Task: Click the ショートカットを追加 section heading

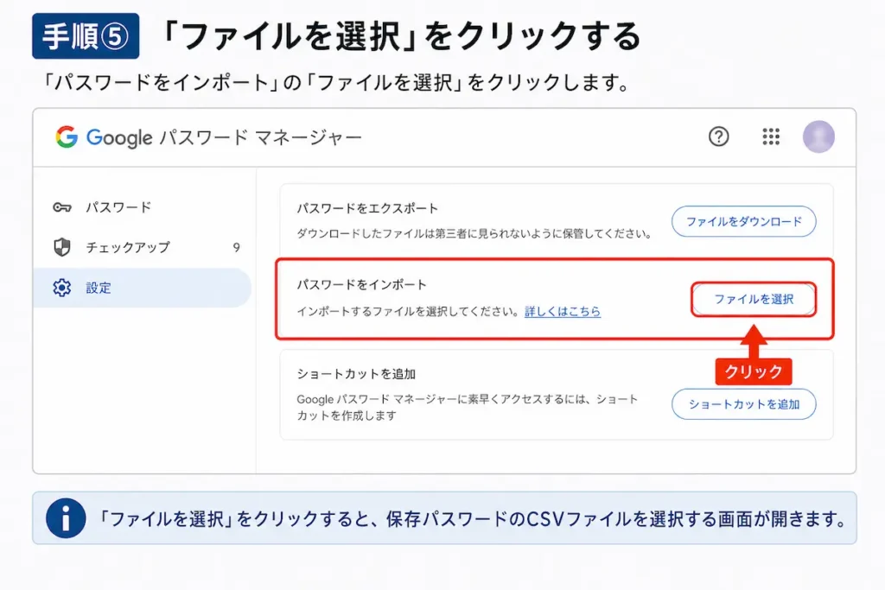Action: 356,374
